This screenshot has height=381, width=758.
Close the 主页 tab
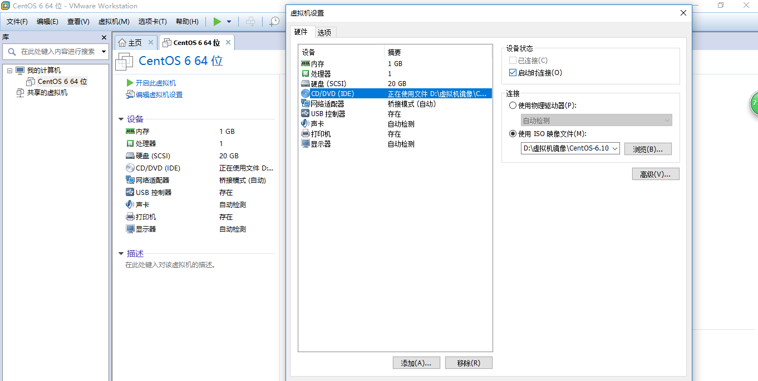click(151, 43)
